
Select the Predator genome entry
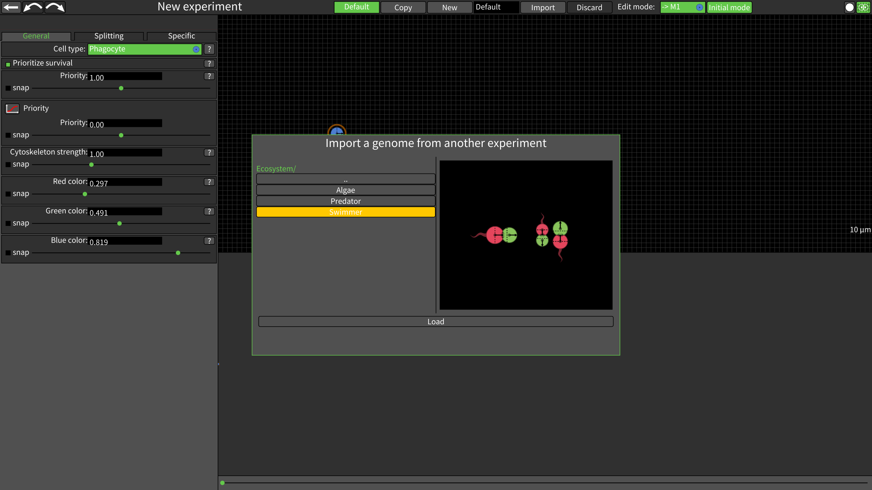tap(346, 201)
